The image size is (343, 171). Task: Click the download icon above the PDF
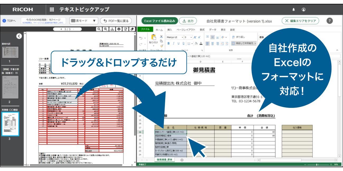click(x=112, y=29)
